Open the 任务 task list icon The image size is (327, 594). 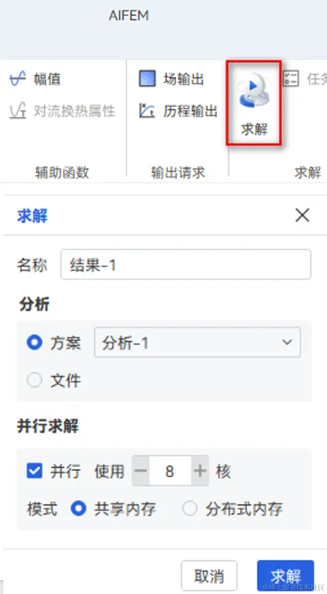291,79
